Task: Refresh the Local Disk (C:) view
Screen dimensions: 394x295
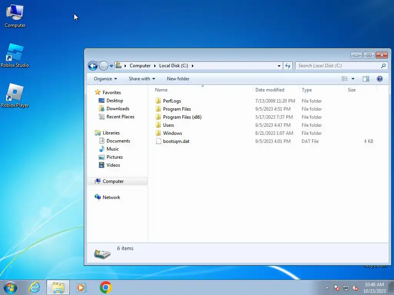Action: click(x=288, y=66)
